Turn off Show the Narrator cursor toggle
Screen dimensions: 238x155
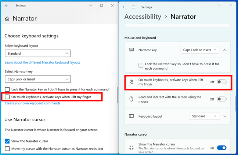pos(222,148)
